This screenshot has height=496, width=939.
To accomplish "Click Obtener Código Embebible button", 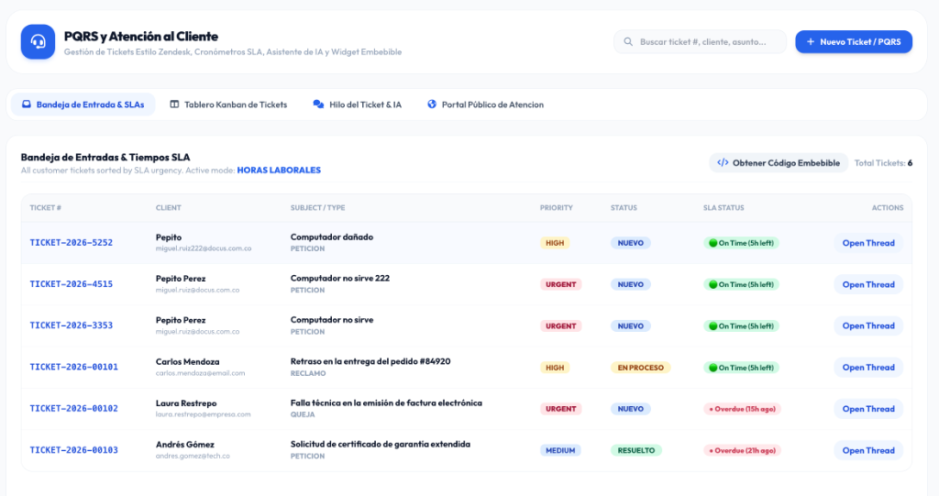I will coord(779,163).
